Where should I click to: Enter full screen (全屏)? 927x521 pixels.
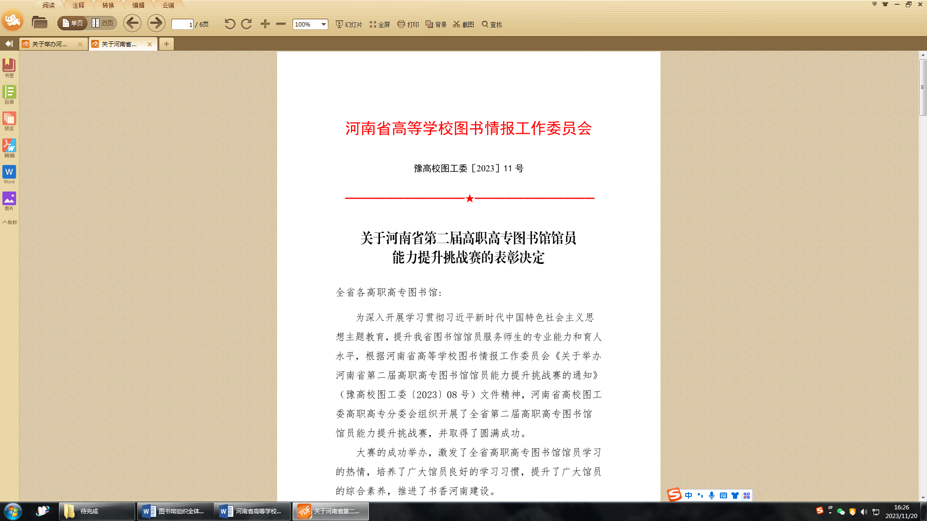[380, 24]
